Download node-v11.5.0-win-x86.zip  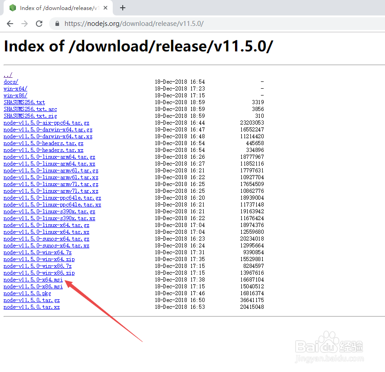click(39, 273)
